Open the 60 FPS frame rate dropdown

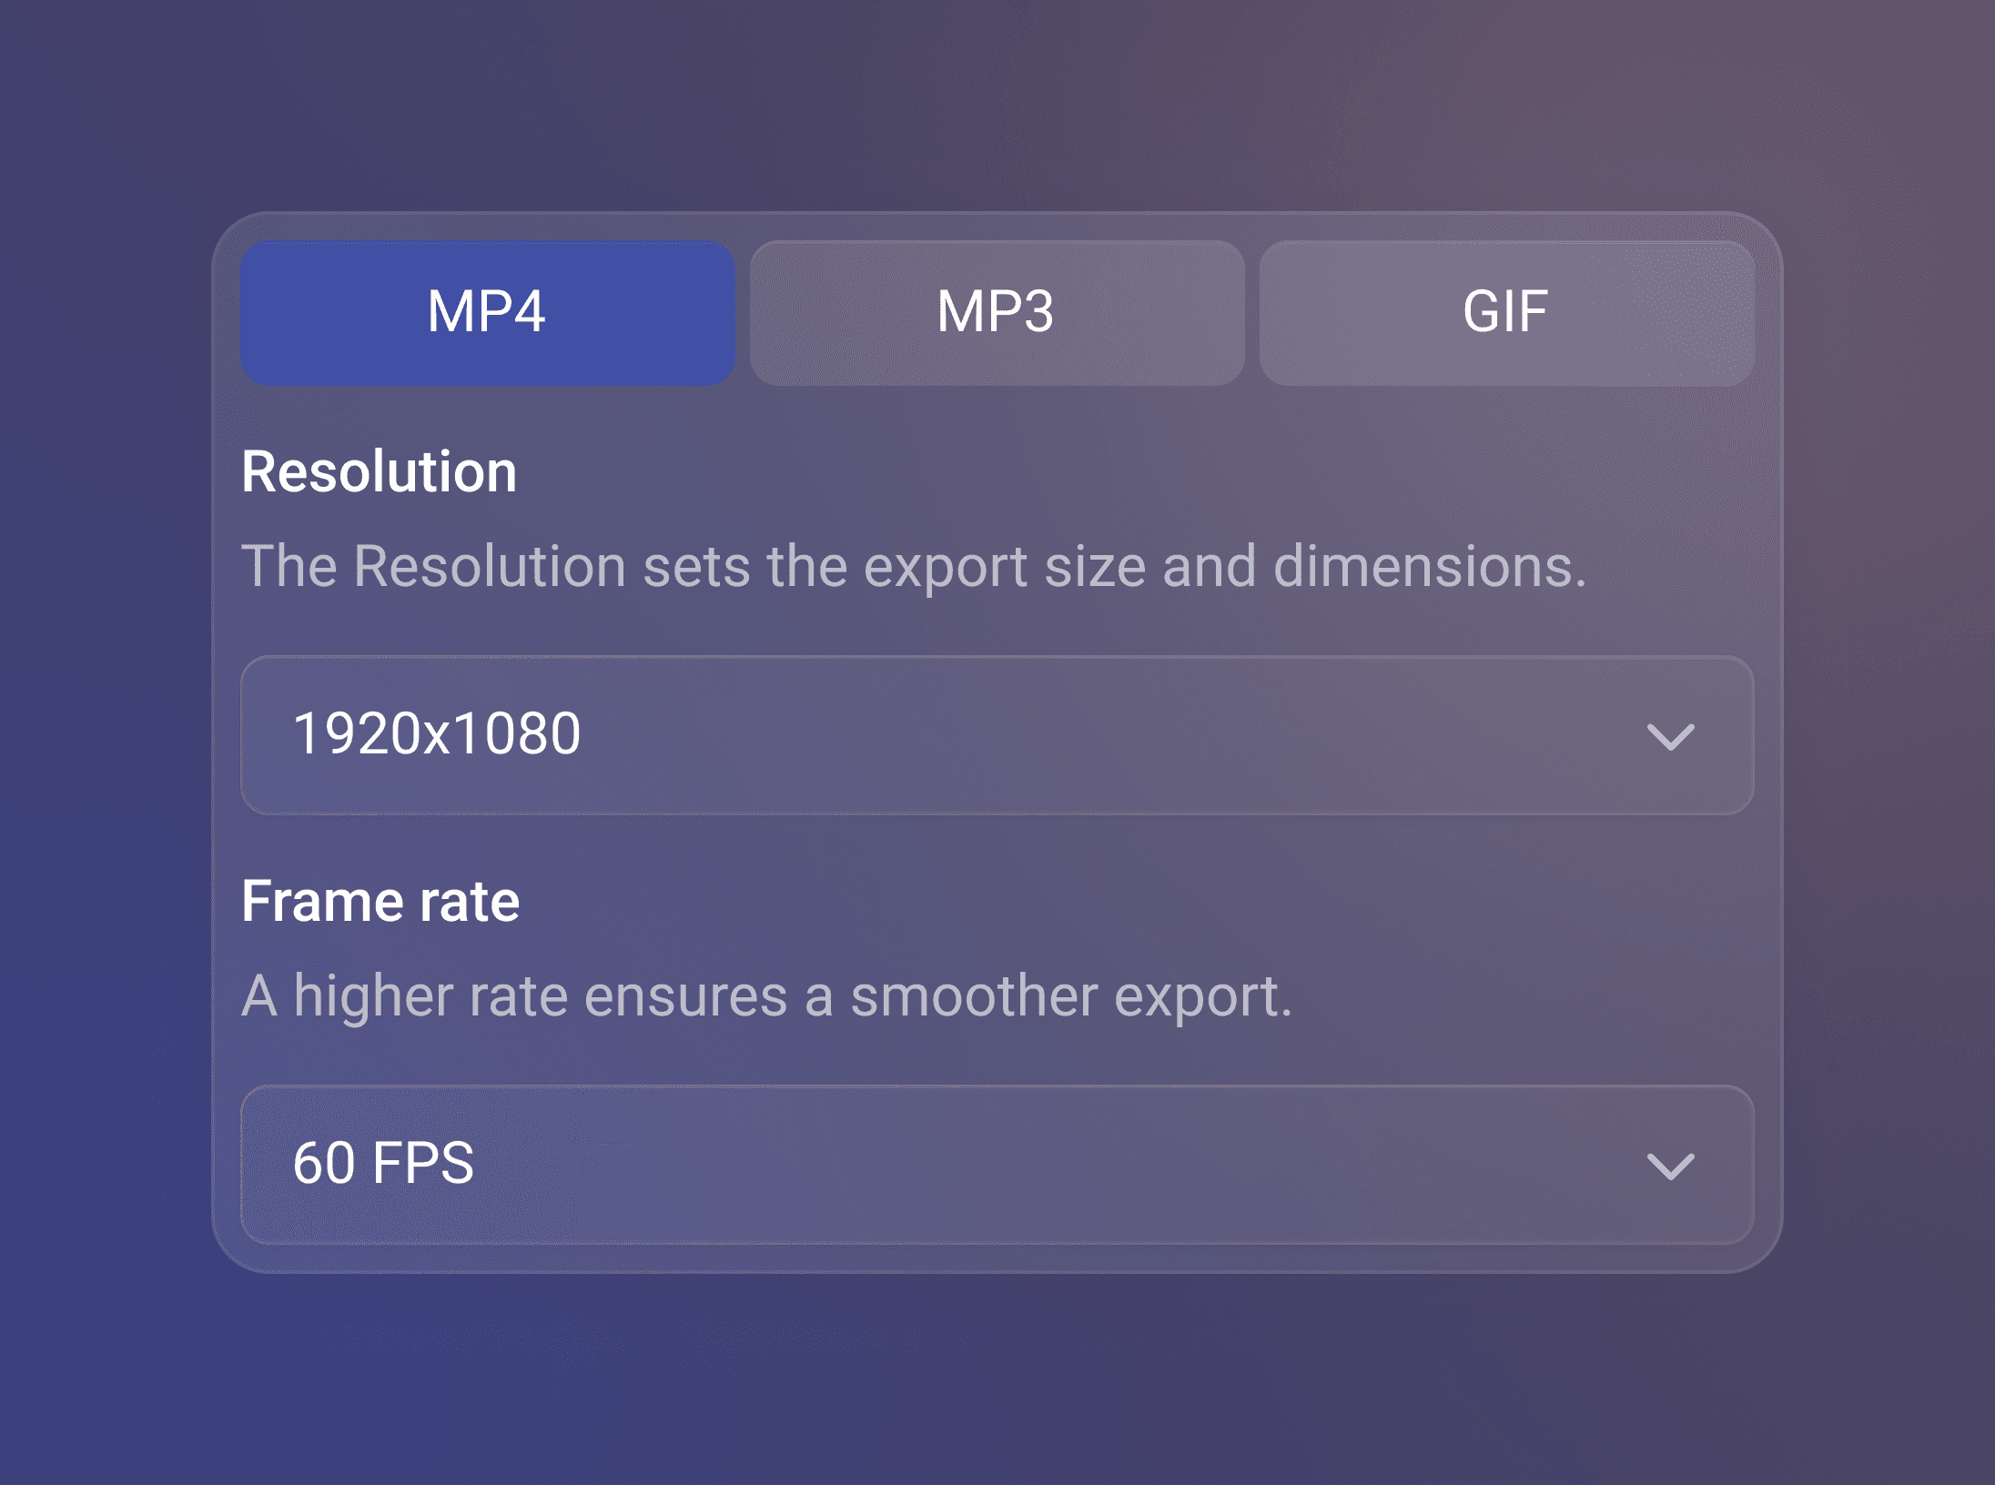997,1165
